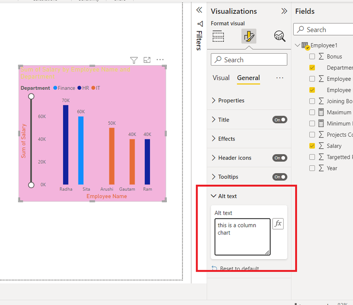Uncheck the Department field checkbox
353x305 pixels.
coord(312,67)
